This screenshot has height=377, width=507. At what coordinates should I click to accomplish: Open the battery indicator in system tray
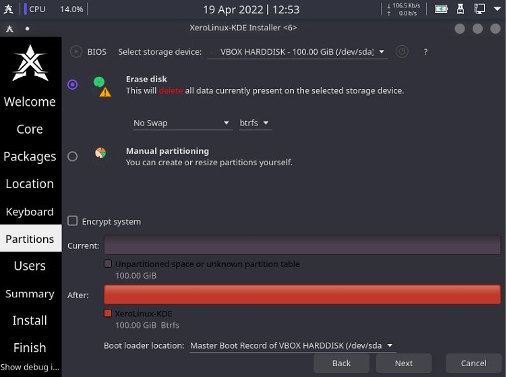click(x=441, y=9)
